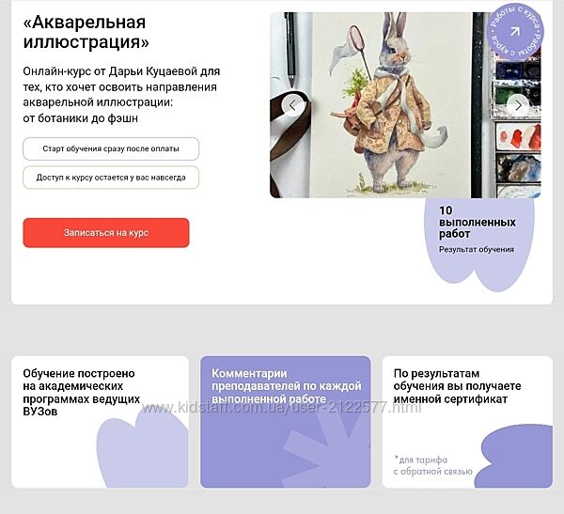Click the kidstaff.com.ua watermark link text

point(281,408)
